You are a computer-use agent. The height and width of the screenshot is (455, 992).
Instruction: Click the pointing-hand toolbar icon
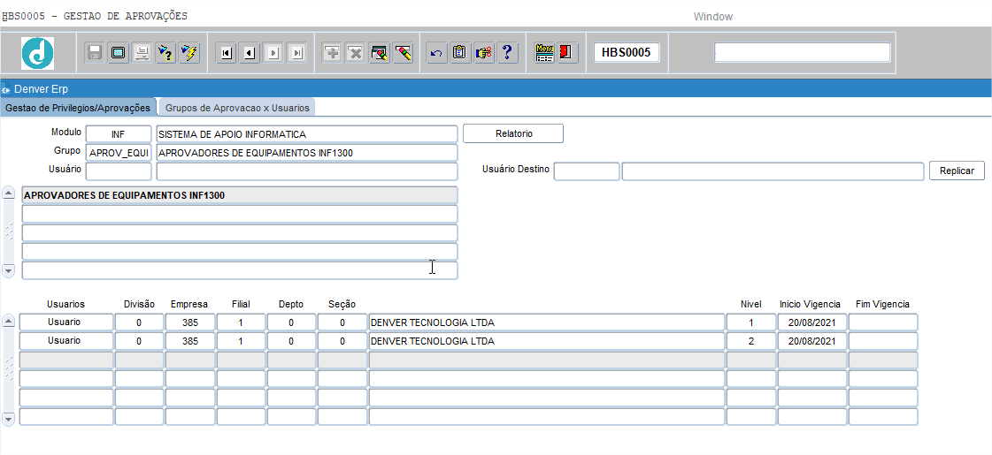point(483,53)
